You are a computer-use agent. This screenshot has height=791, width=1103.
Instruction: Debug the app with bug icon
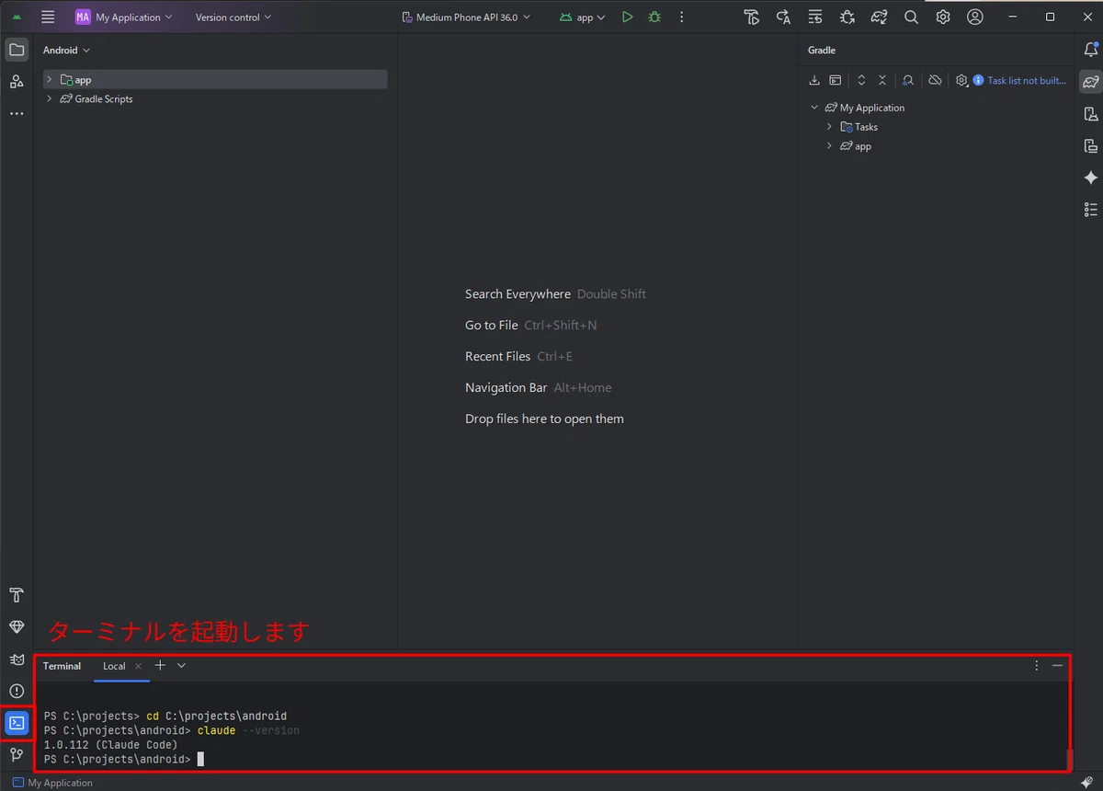[654, 17]
